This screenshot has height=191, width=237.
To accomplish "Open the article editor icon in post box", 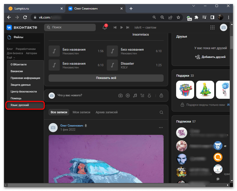I will click(x=142, y=95).
